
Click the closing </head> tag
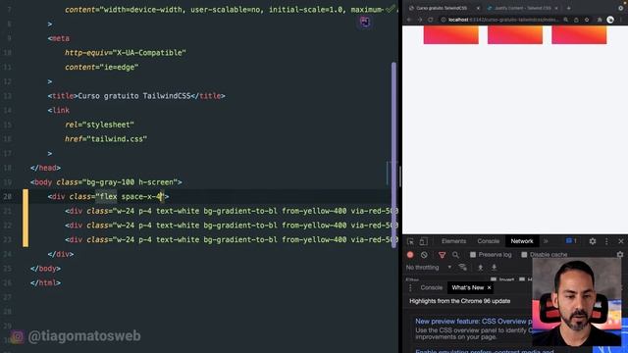(45, 168)
